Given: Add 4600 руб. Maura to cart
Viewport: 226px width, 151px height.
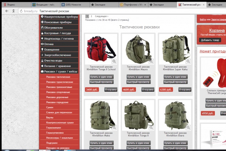Looking at the screenshot, I should [148, 90].
